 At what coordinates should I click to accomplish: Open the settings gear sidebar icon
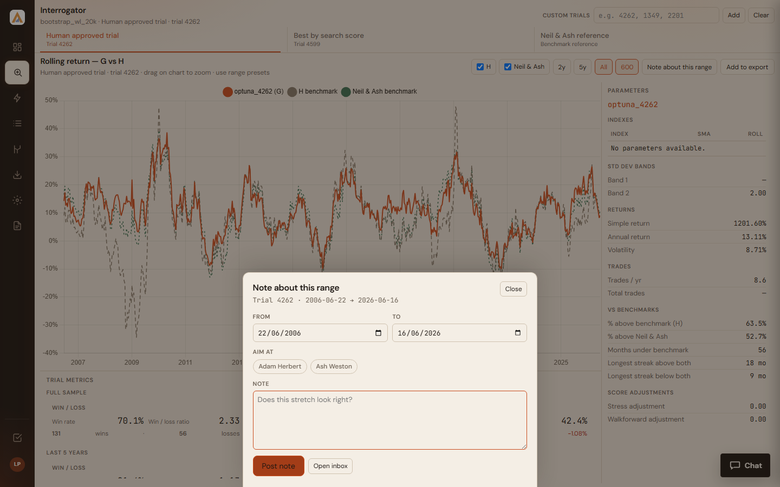tap(17, 200)
